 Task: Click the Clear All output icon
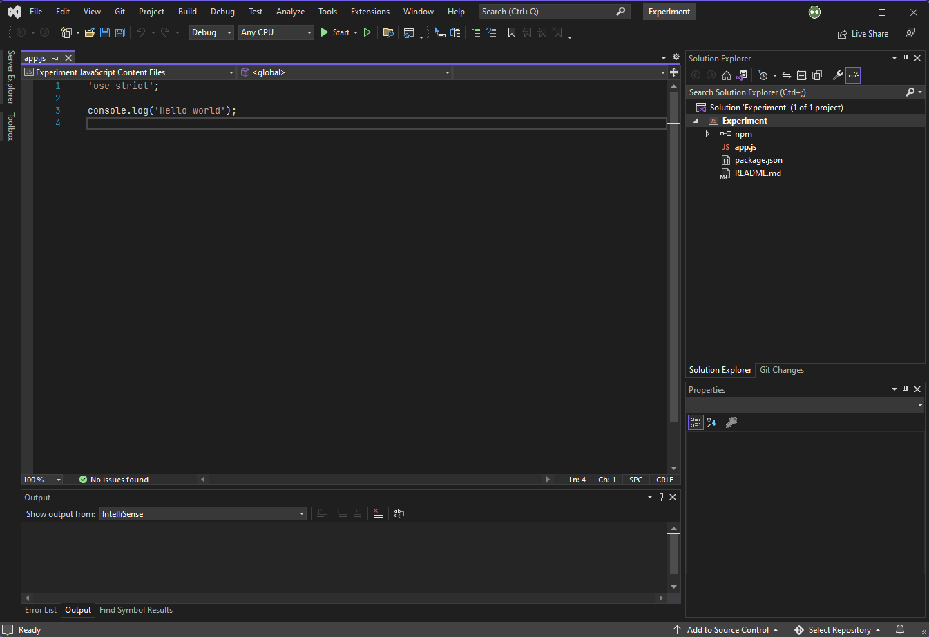(379, 513)
